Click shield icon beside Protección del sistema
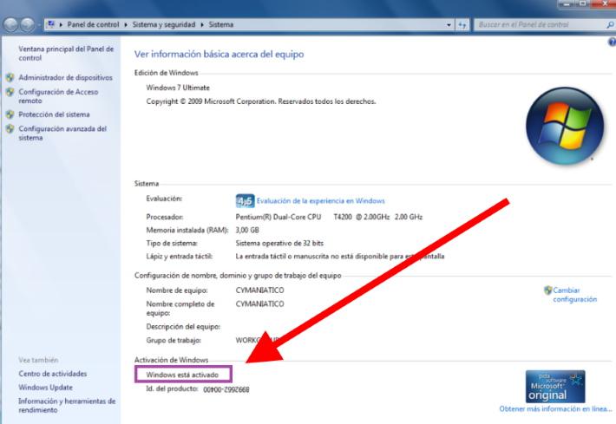The width and height of the screenshot is (616, 424). (10, 114)
